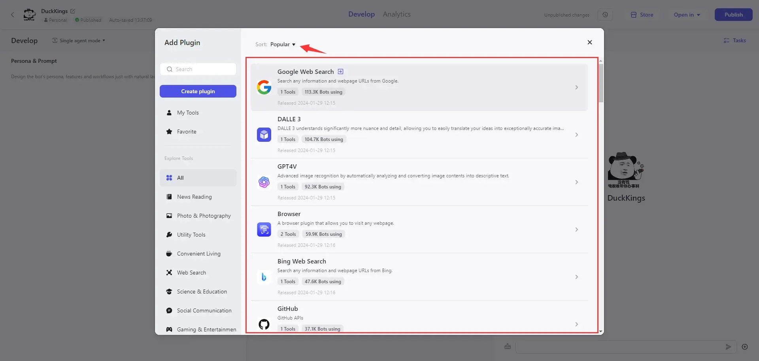This screenshot has width=759, height=361.
Task: Click the Browser plugin icon
Action: (x=264, y=229)
